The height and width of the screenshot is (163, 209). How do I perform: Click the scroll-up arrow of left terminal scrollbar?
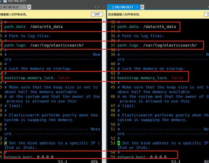coord(104,21)
